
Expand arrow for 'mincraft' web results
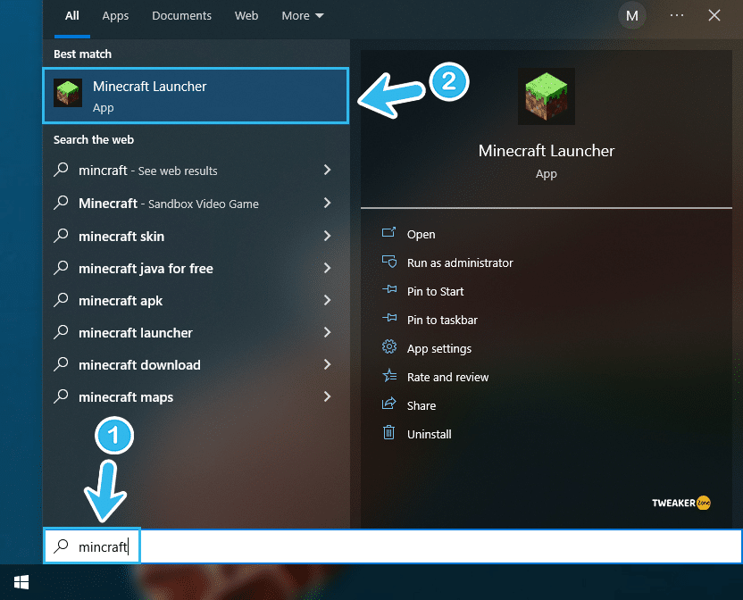327,170
